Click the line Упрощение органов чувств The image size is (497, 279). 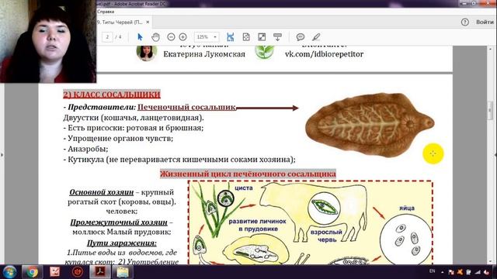click(118, 138)
